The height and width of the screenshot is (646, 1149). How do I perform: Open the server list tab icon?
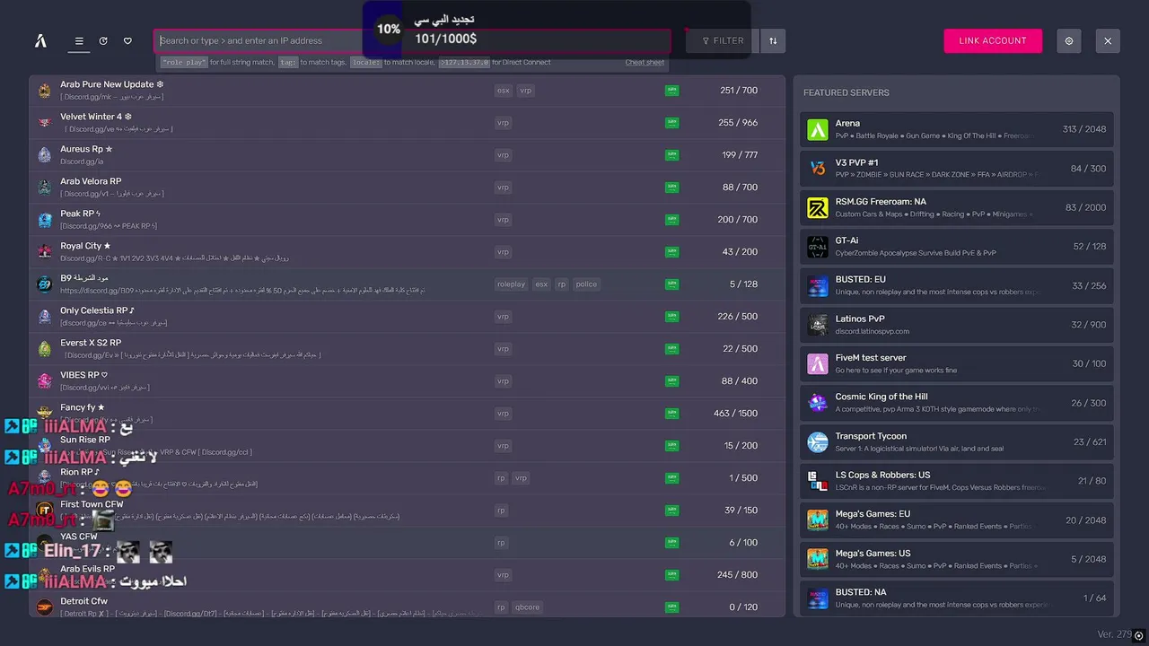pyautogui.click(x=79, y=40)
